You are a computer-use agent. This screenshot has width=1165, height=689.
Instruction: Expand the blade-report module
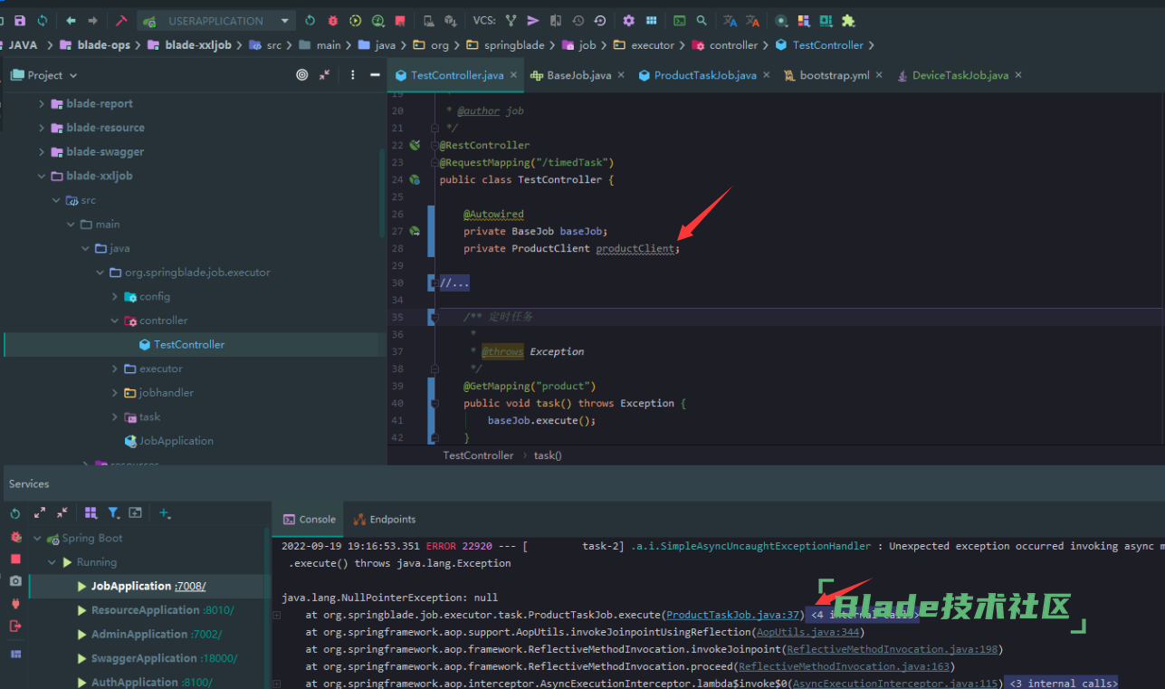click(41, 104)
